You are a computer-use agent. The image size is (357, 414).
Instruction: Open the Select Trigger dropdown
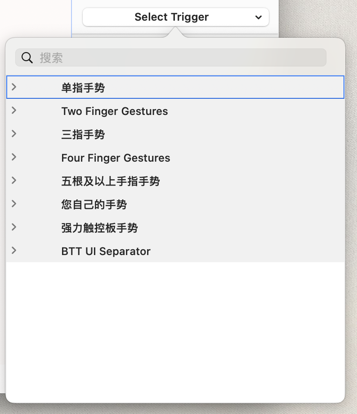pyautogui.click(x=176, y=17)
